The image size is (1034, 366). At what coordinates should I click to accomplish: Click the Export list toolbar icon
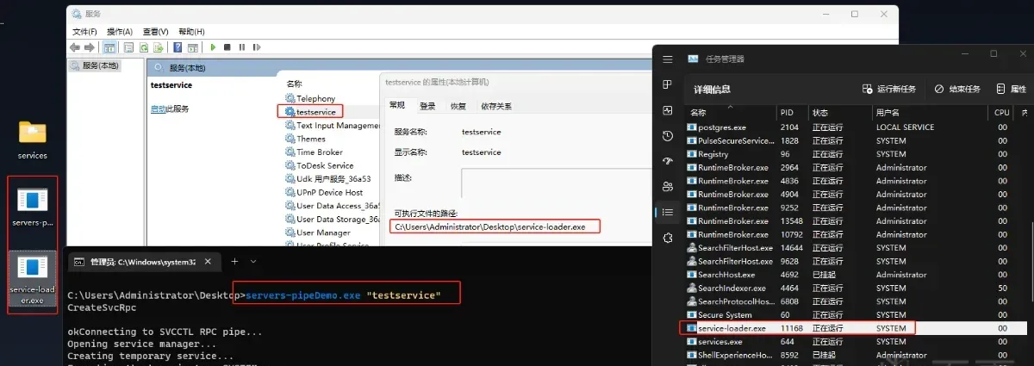[158, 47]
